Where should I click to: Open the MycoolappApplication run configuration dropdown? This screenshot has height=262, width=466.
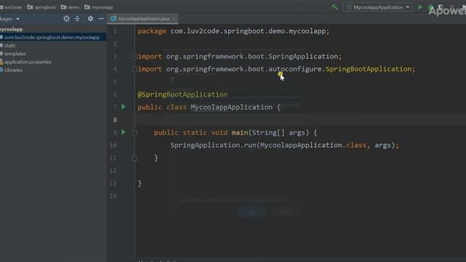[x=378, y=7]
